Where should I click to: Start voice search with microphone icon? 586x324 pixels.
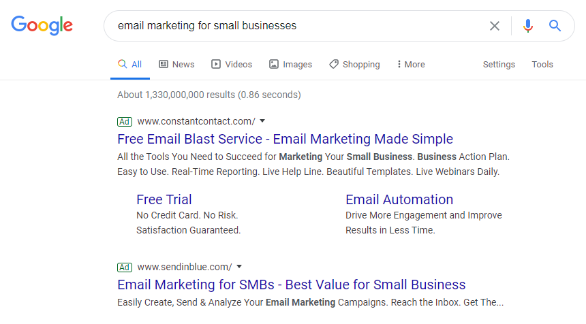point(527,26)
